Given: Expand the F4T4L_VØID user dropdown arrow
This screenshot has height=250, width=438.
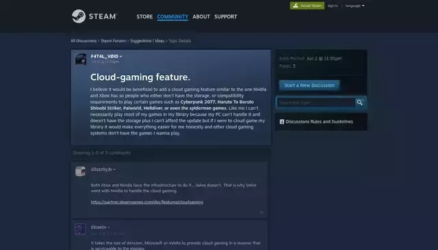Looking at the screenshot, I should pos(120,57).
